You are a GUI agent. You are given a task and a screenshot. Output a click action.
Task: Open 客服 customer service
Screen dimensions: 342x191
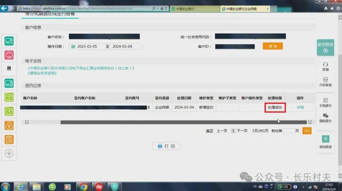tap(325, 67)
